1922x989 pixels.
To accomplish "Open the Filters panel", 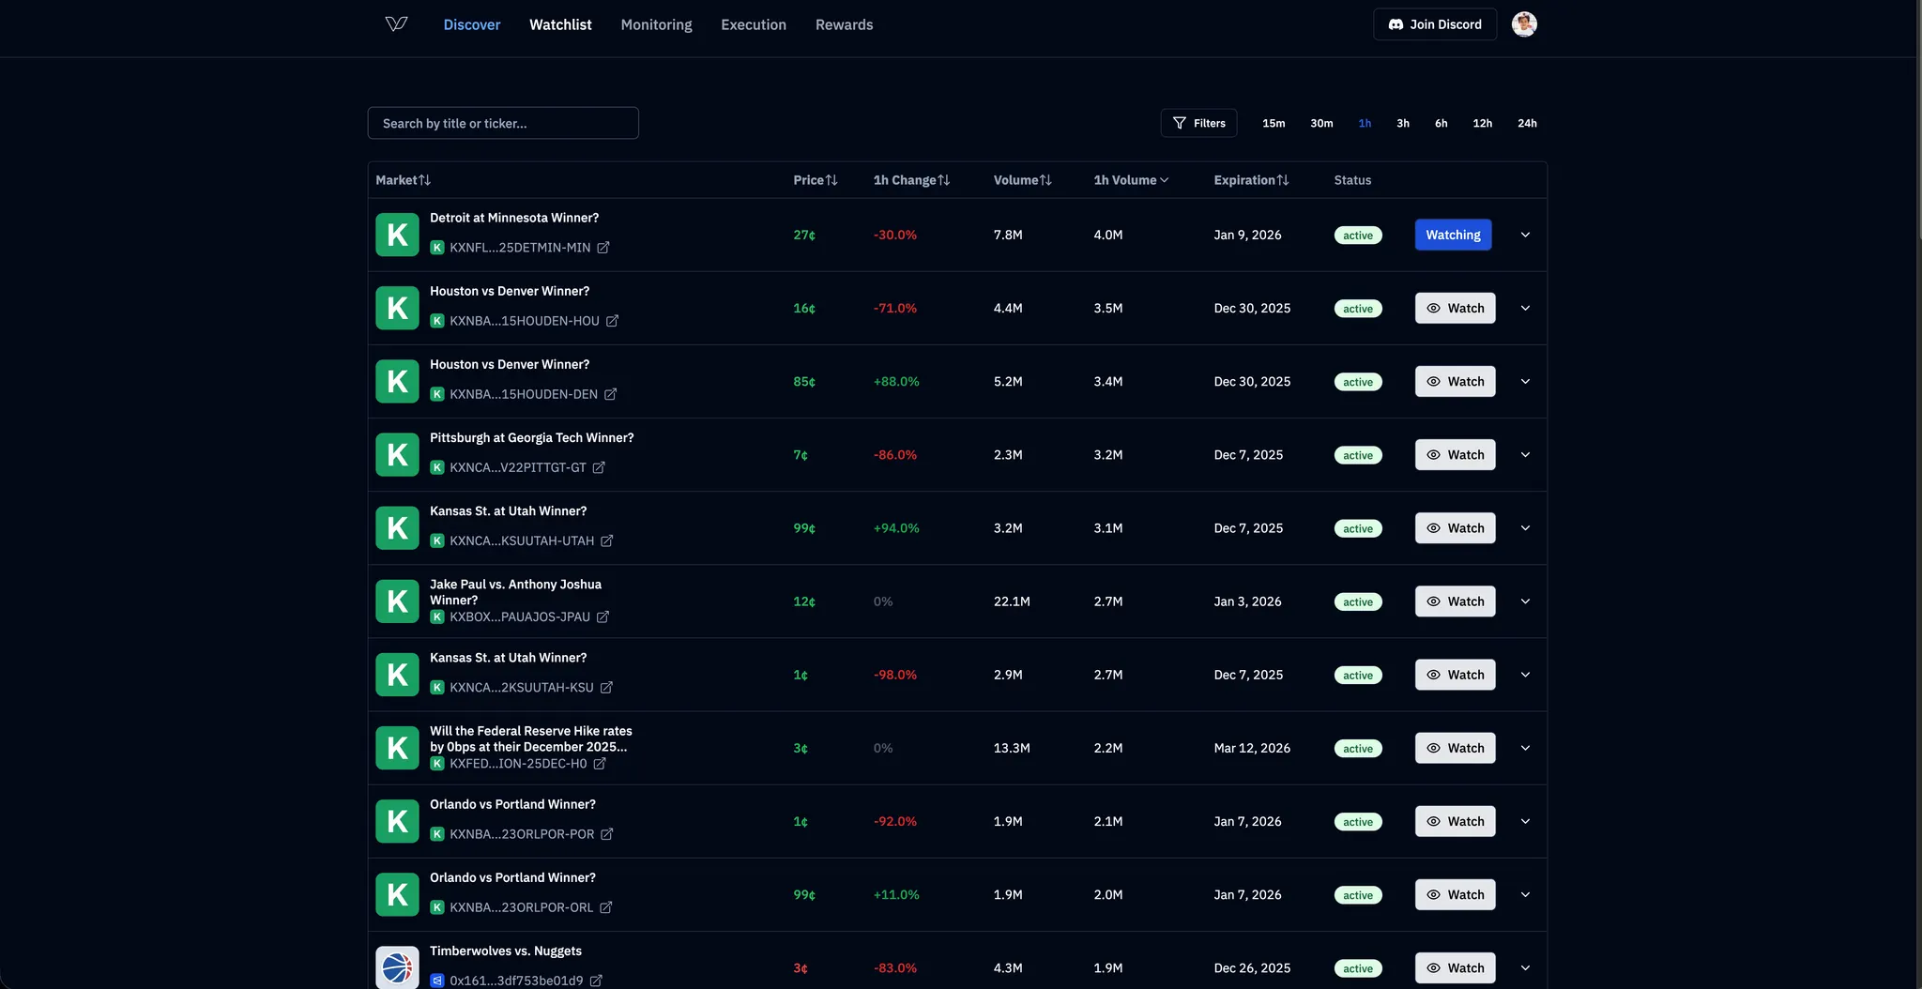I will [x=1198, y=124].
